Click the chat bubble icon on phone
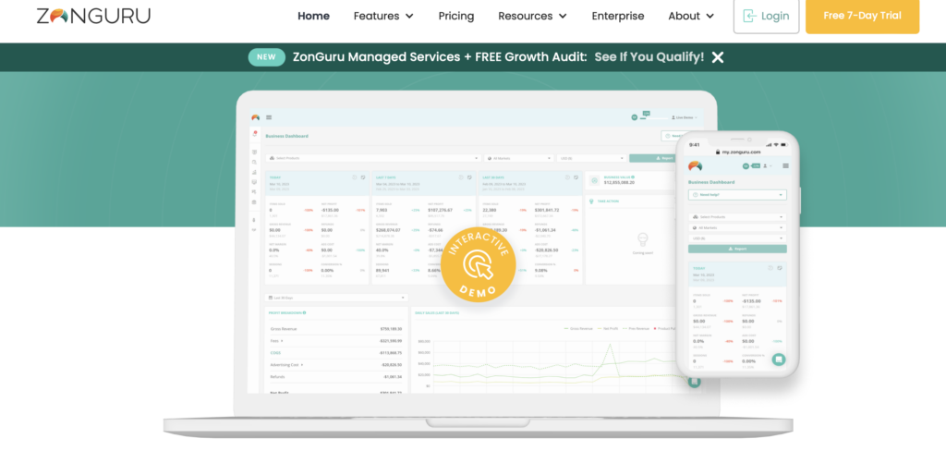This screenshot has height=463, width=946. [778, 359]
